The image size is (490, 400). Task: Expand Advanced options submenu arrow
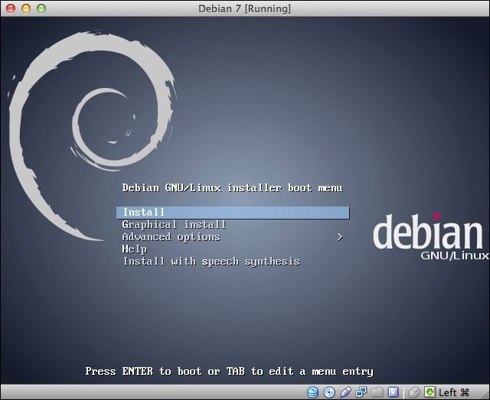[x=340, y=237]
